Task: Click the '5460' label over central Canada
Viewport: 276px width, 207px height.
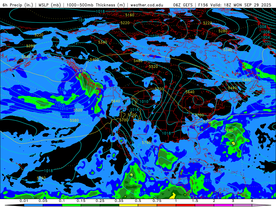Action: pos(138,61)
